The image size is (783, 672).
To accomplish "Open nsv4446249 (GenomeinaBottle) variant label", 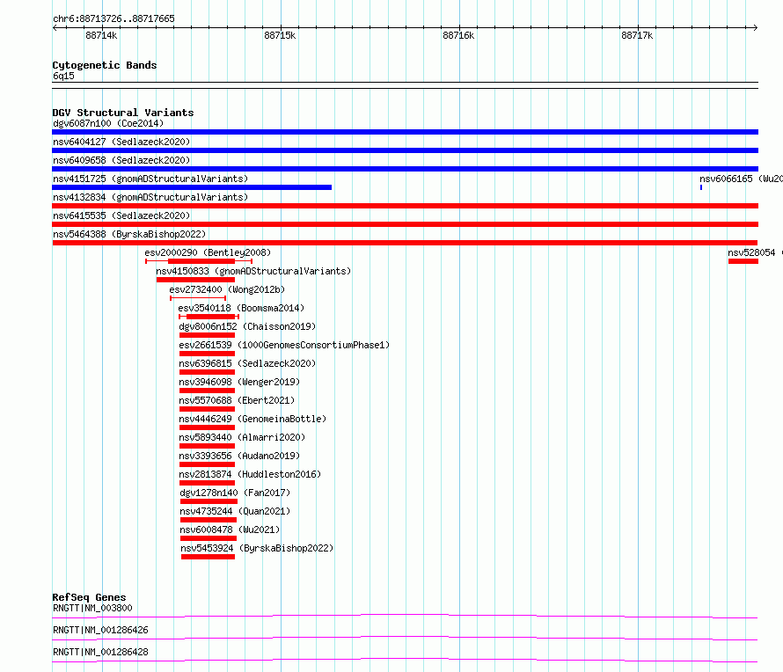I will tap(252, 419).
